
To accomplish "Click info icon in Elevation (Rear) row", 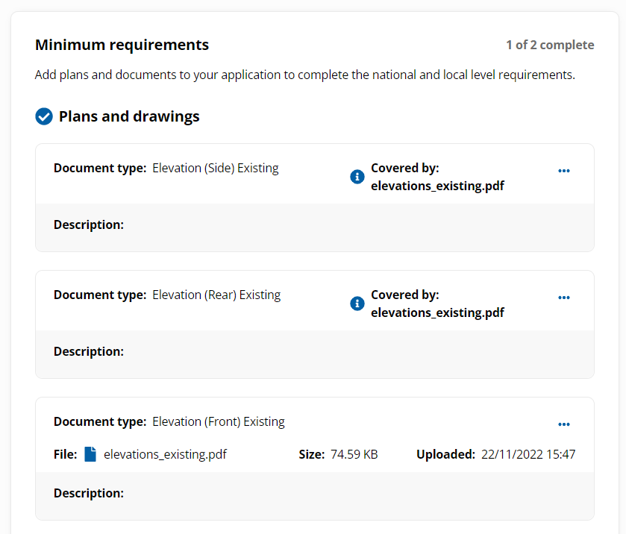I will [x=357, y=304].
